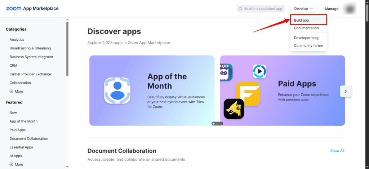Click Show All for Document Collaboration
369x169 pixels.
(x=337, y=151)
